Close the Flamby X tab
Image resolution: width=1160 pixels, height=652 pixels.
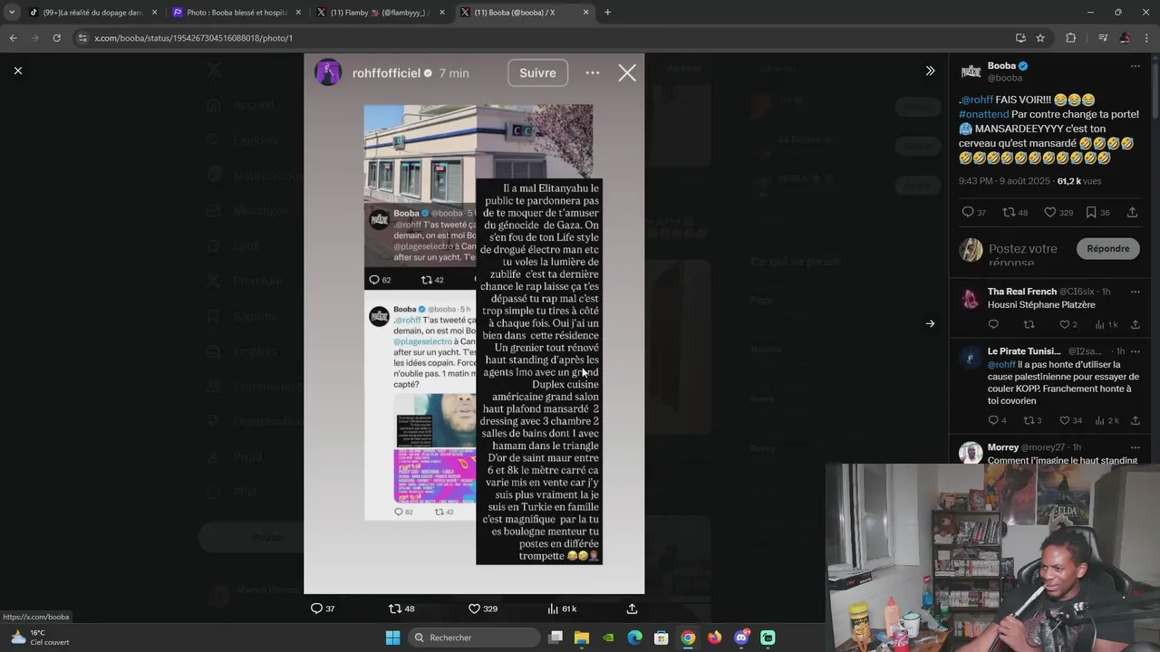point(442,13)
